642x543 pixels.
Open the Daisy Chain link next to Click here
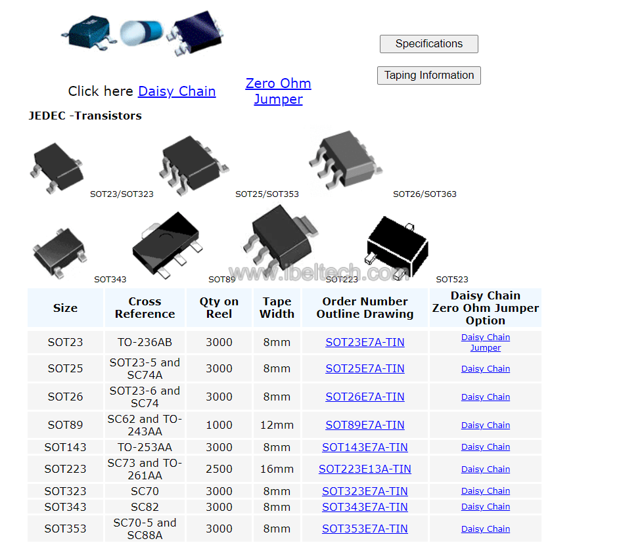tap(176, 91)
